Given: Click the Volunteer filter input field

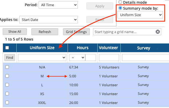Looking at the screenshot, I should 109,57.
